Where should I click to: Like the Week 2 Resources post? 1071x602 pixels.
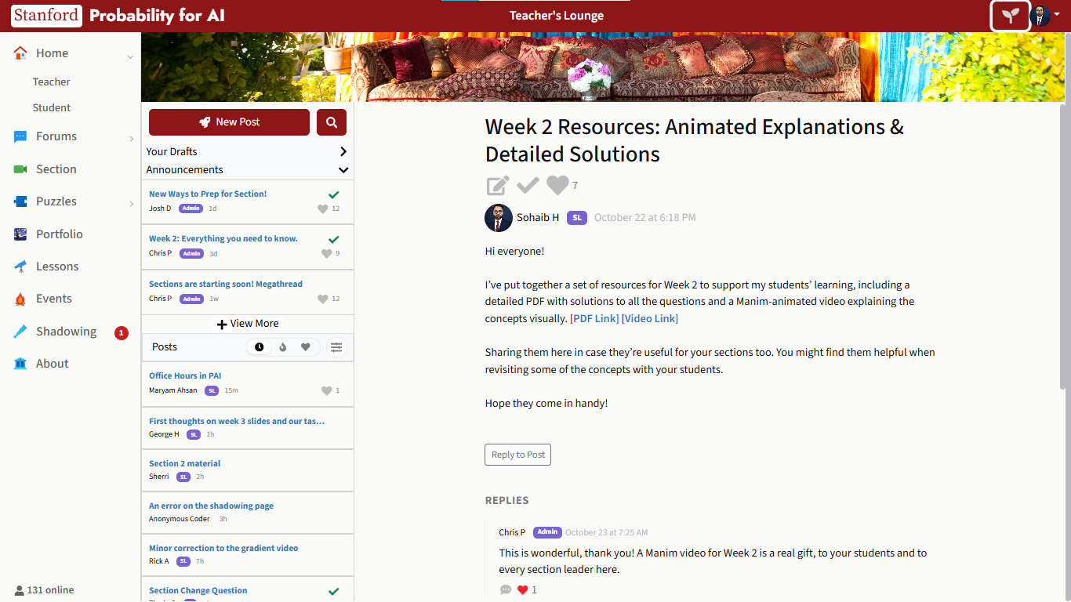[x=557, y=186]
